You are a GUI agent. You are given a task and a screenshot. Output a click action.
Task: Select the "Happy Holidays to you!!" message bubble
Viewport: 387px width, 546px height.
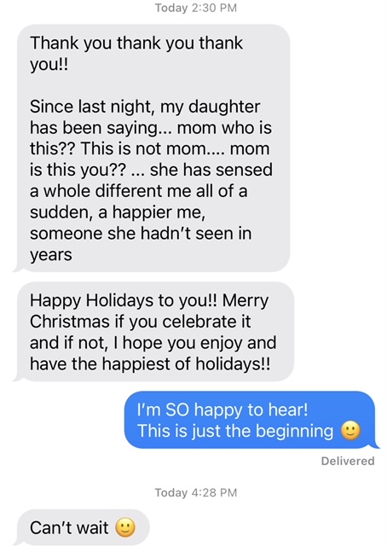(x=154, y=332)
